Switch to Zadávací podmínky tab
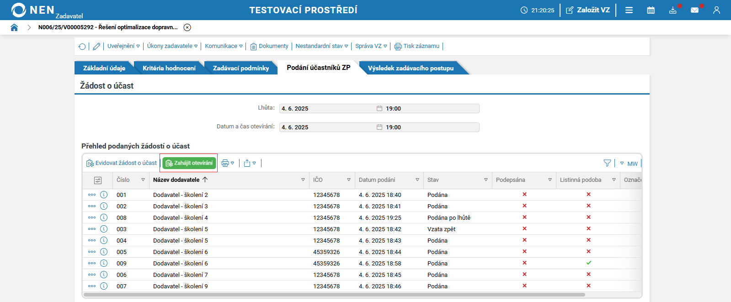 241,68
